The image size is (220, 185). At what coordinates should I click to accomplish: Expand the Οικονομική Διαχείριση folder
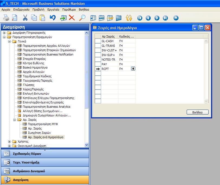(9, 146)
